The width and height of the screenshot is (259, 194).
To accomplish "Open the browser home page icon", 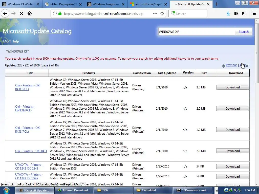I will (30, 14).
